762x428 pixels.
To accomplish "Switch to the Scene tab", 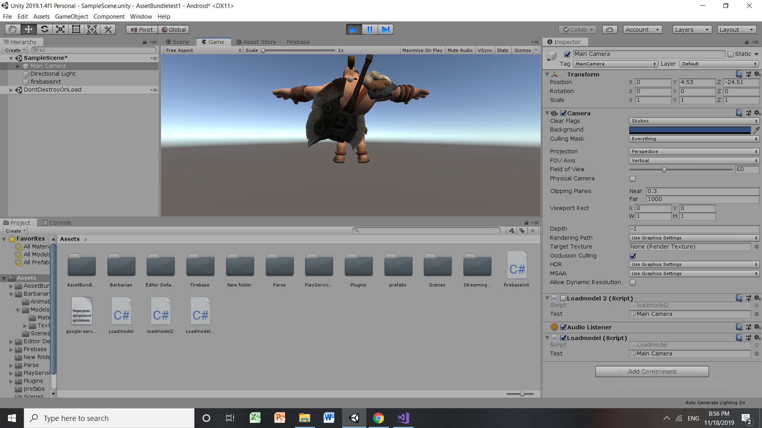I will [x=177, y=42].
